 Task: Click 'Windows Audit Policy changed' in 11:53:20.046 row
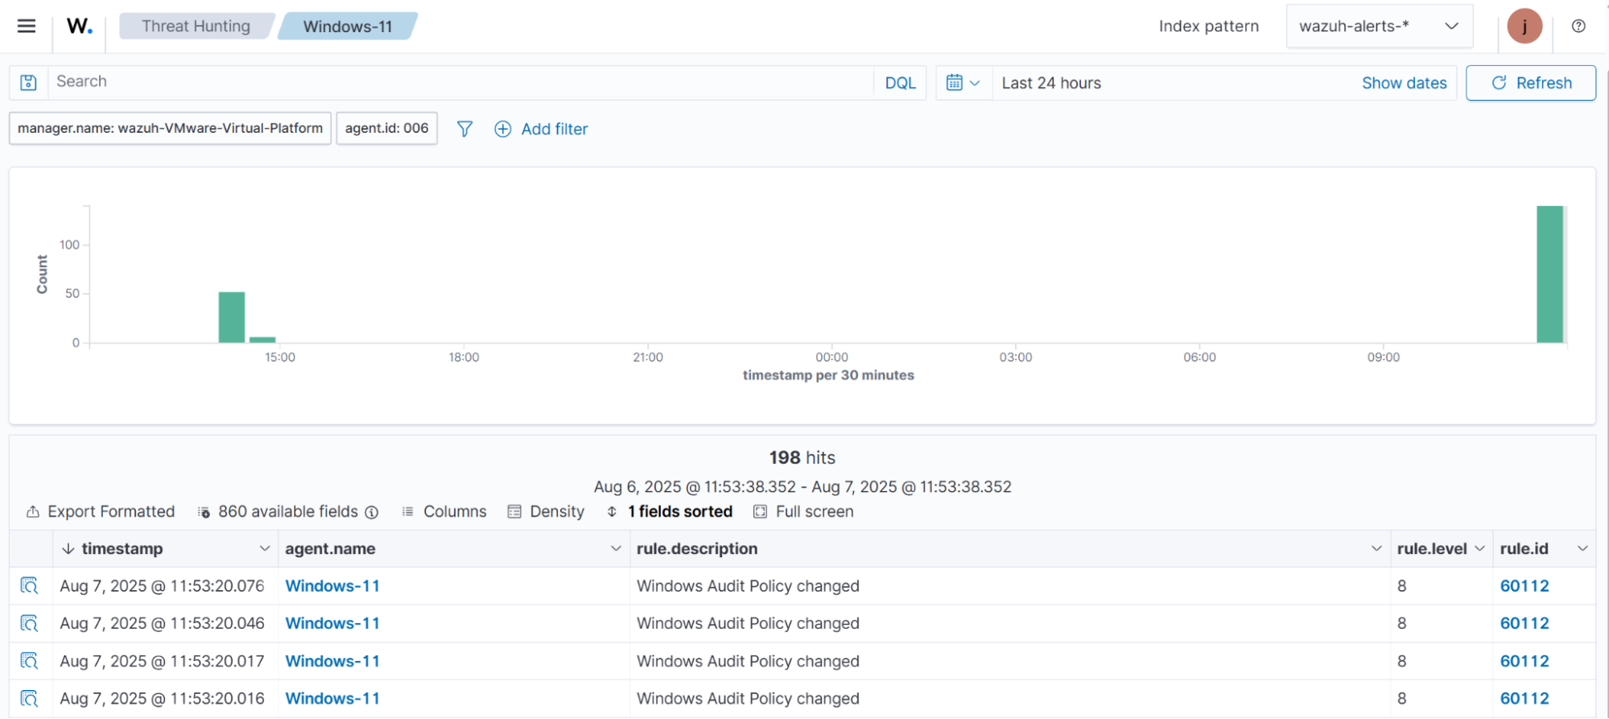(748, 623)
